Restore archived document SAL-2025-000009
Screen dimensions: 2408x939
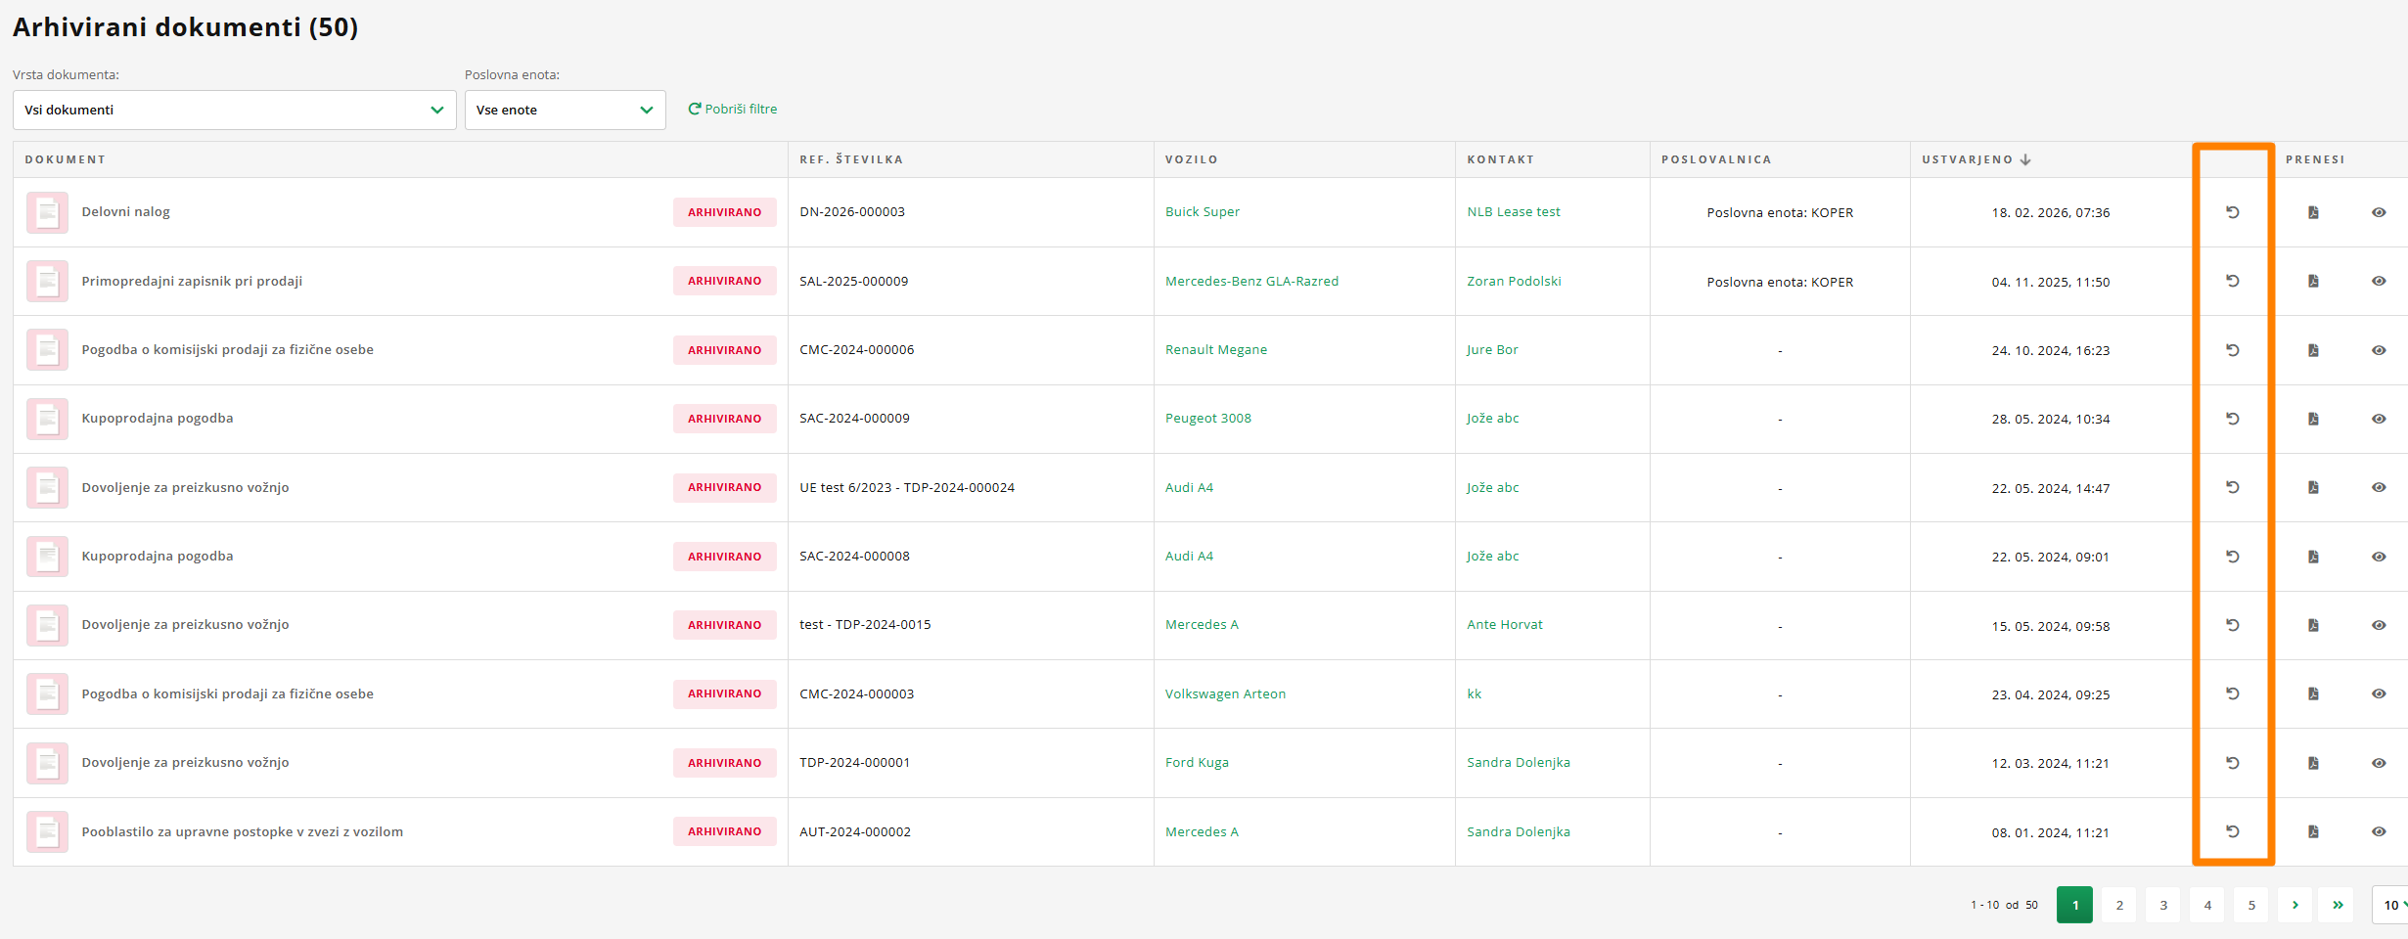(x=2233, y=281)
